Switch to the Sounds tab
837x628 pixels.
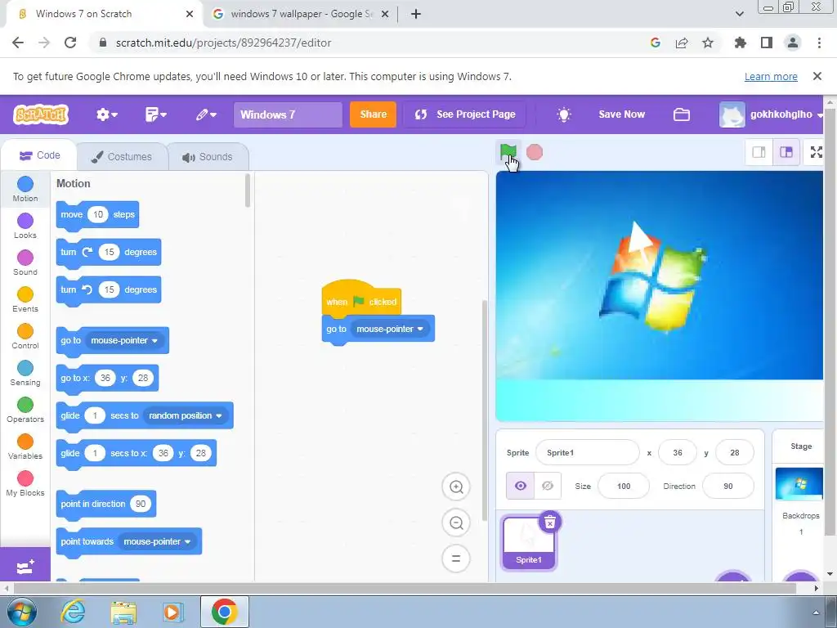click(208, 156)
